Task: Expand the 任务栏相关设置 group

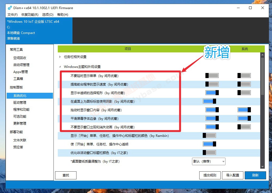Action: coord(60,57)
